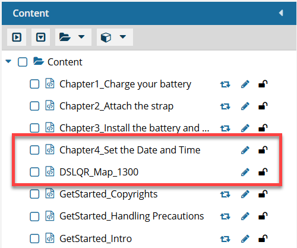Click the cube package toolbar icon
This screenshot has height=248, width=297.
[106, 37]
